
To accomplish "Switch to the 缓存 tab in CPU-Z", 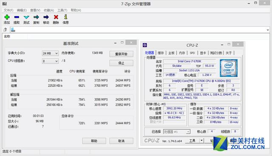I will (x=161, y=53).
